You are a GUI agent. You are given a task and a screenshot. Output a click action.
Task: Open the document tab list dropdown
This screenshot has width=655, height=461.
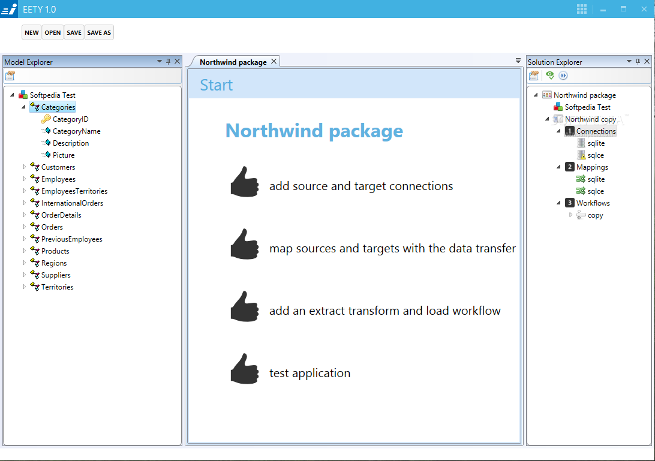coord(518,61)
